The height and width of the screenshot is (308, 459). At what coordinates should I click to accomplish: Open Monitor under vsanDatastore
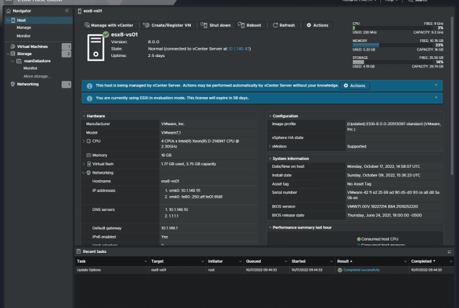click(x=30, y=68)
